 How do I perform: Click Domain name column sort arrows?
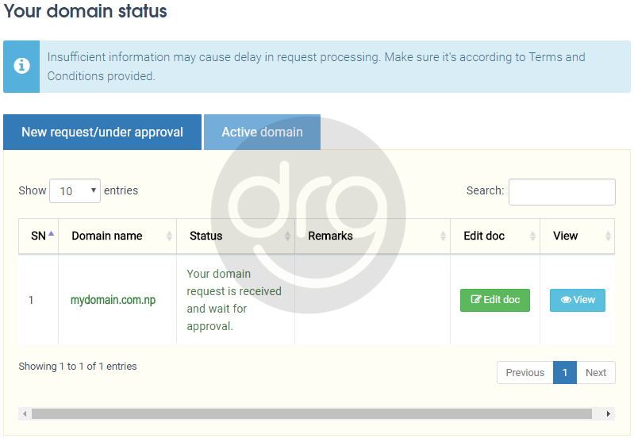click(169, 236)
